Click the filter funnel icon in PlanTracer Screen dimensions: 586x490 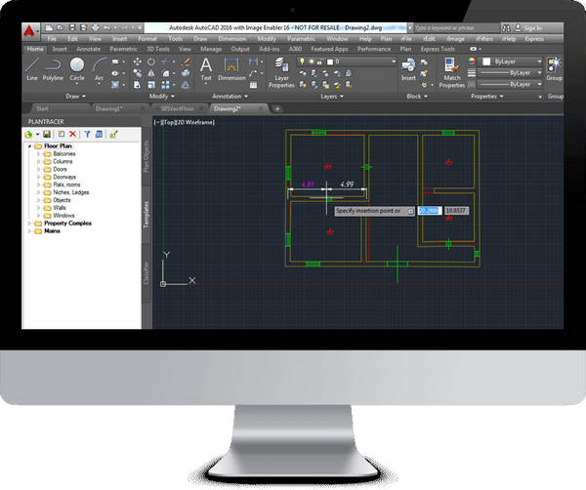tap(87, 134)
